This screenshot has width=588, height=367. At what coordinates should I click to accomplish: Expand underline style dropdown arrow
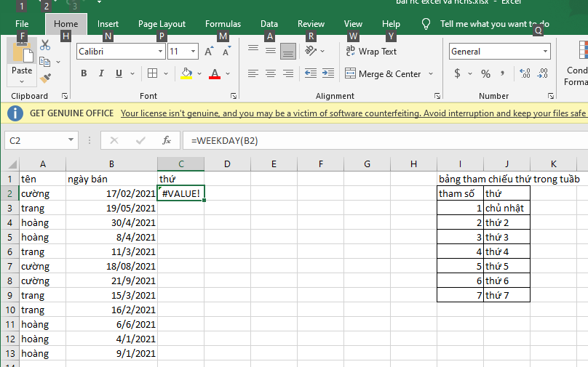click(132, 74)
